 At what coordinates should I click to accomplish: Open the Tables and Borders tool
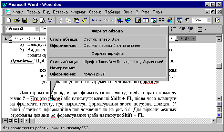[x=138, y=20]
